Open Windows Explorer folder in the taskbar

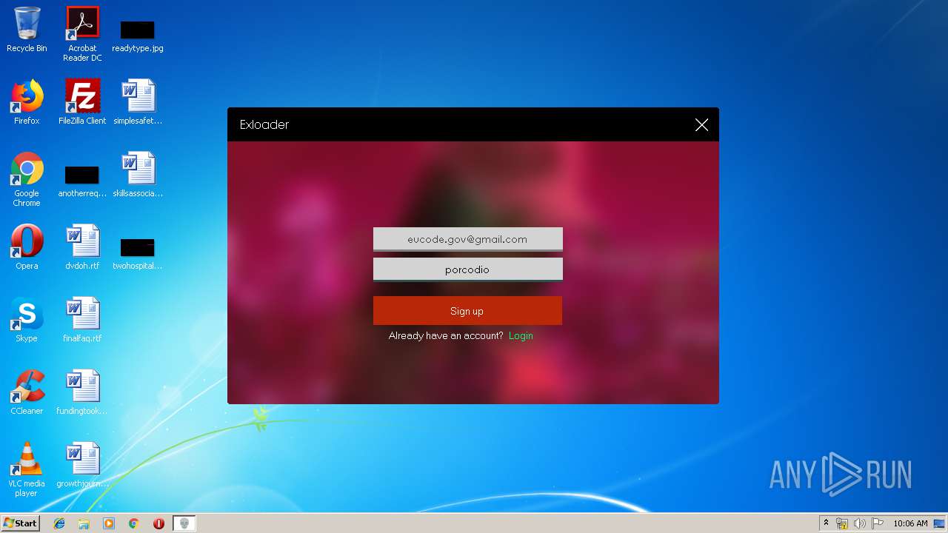pos(84,523)
